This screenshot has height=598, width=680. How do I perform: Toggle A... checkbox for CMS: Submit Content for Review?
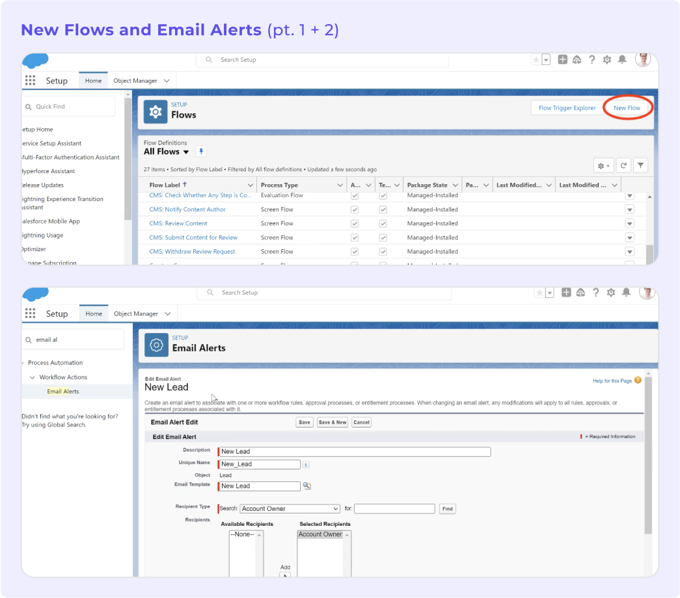pos(355,238)
